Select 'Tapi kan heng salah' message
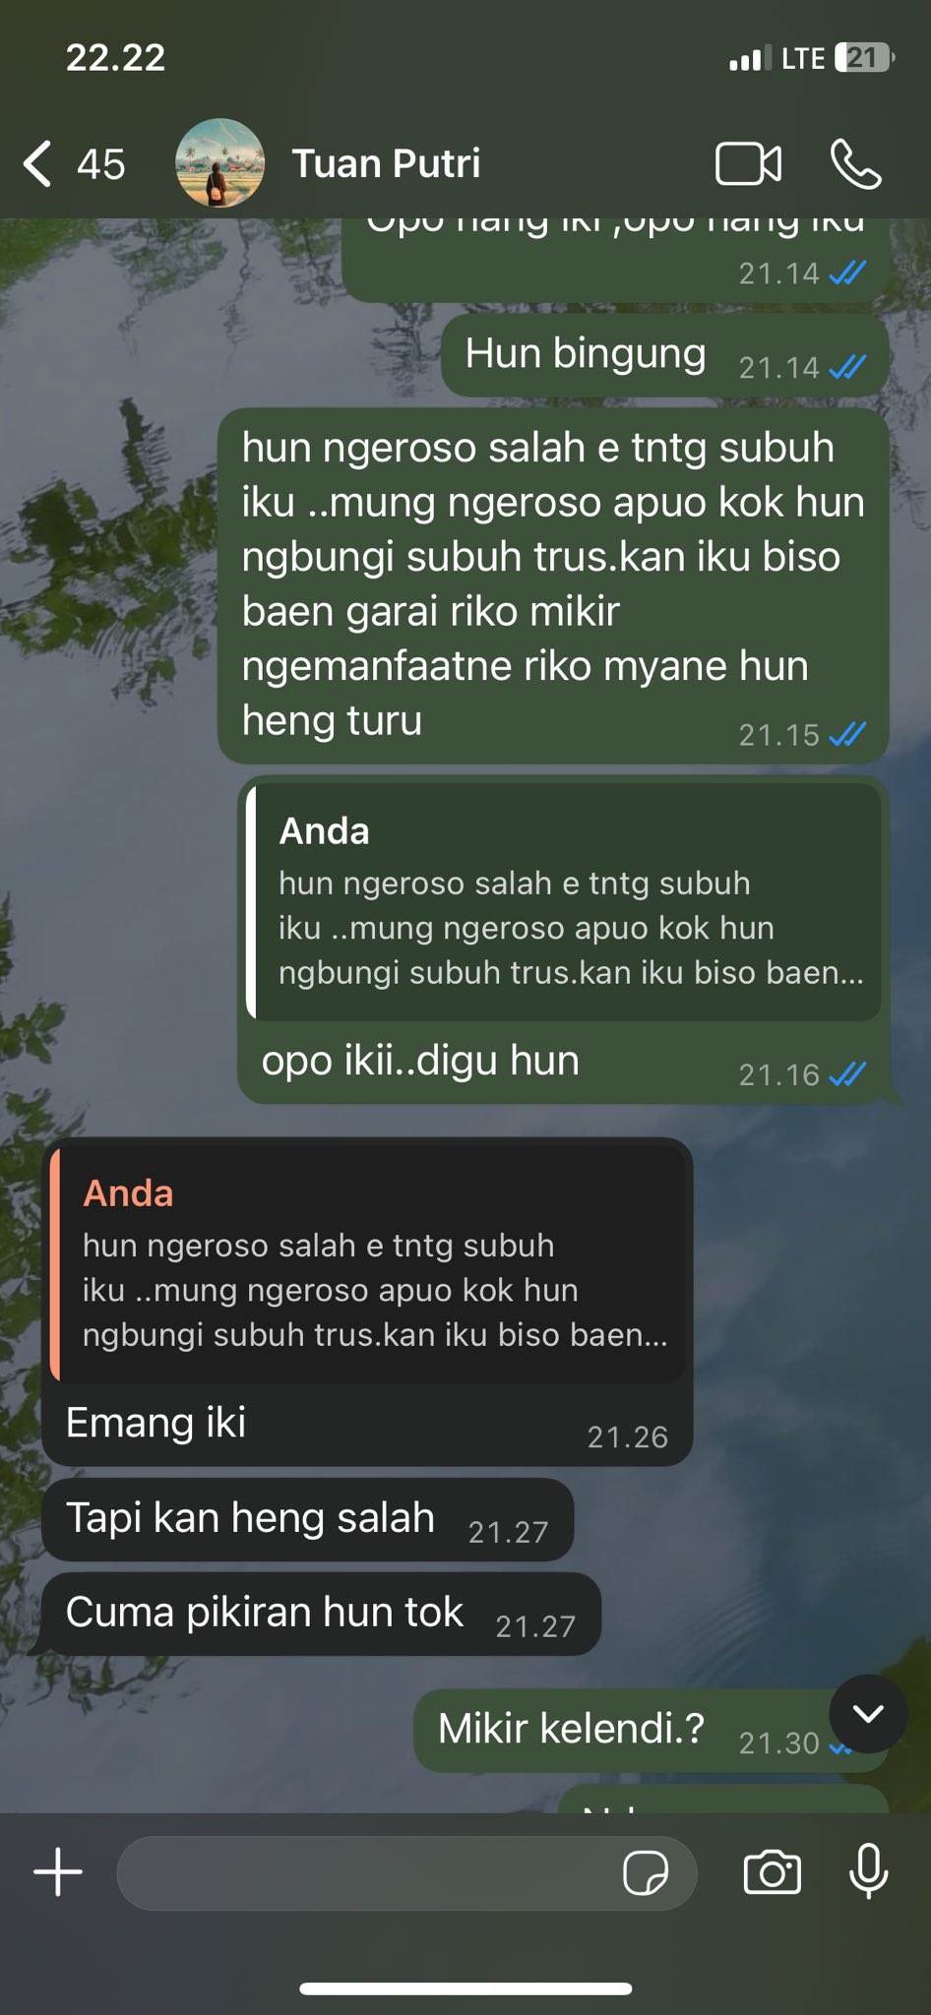 click(x=307, y=1519)
